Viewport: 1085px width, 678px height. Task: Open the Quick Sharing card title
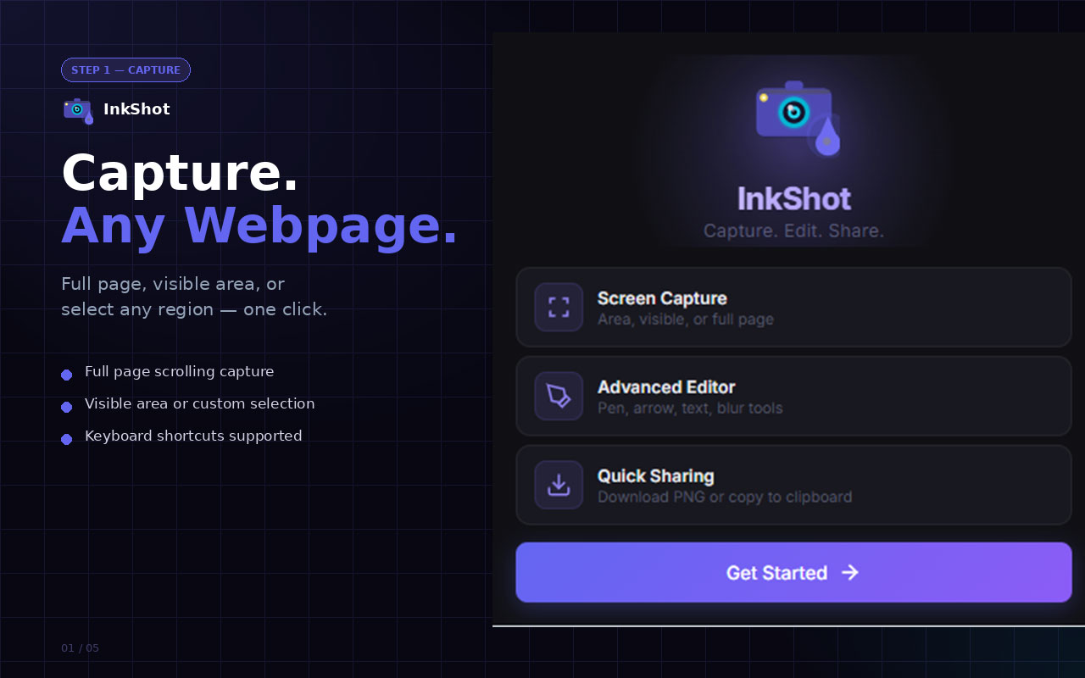pos(656,476)
